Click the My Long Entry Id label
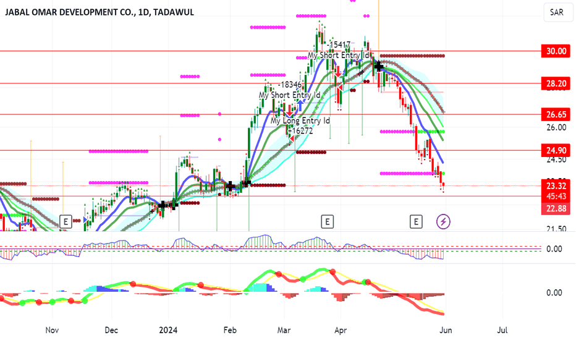 pyautogui.click(x=300, y=121)
